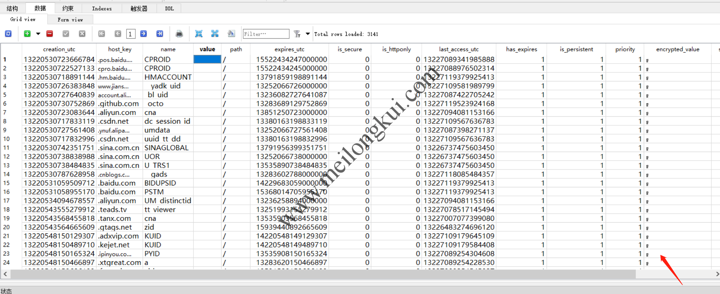Switch to the 结构 tab

12,8
